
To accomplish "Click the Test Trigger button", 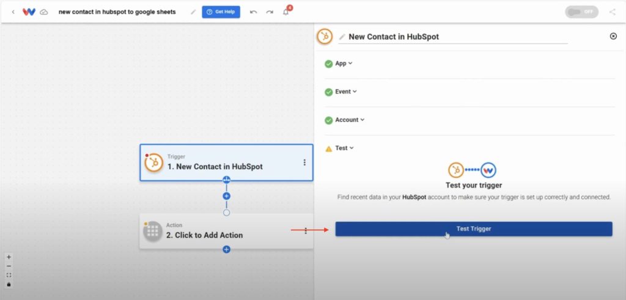I will (474, 229).
